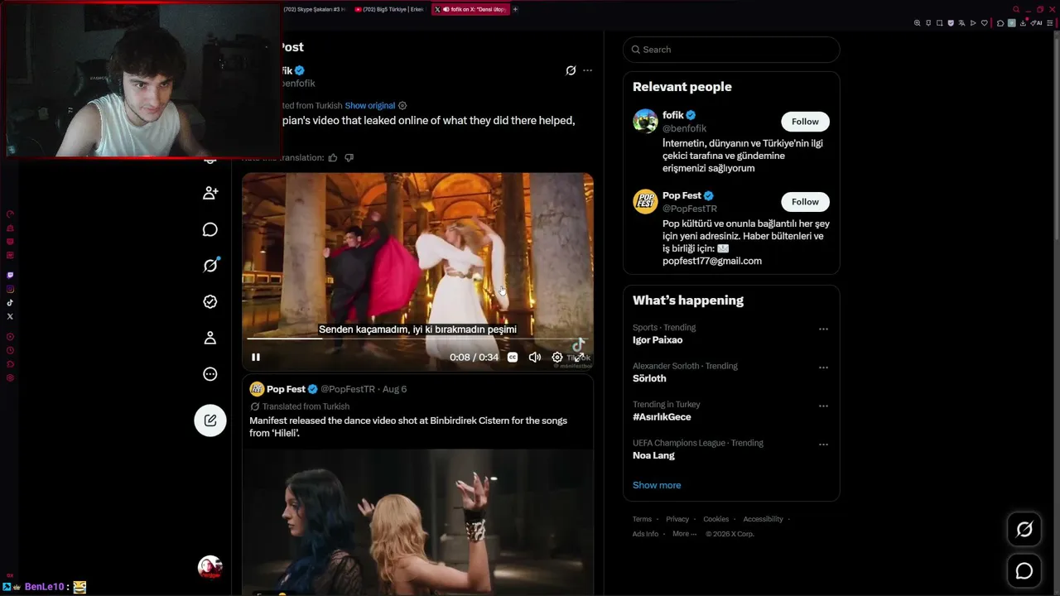The height and width of the screenshot is (596, 1060).
Task: Pause the playing video
Action: point(256,358)
